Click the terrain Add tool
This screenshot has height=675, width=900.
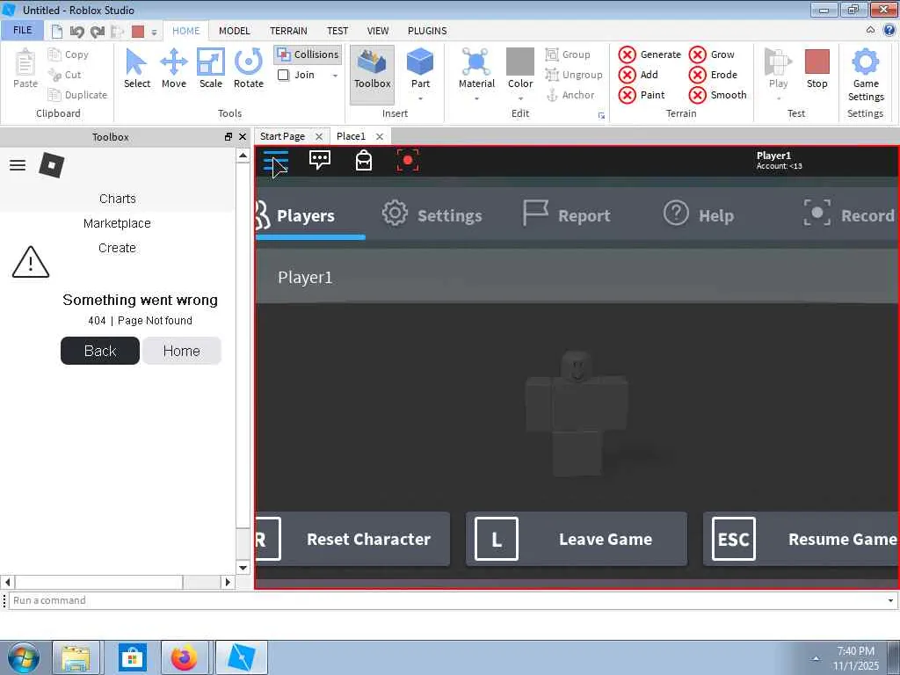coord(638,75)
